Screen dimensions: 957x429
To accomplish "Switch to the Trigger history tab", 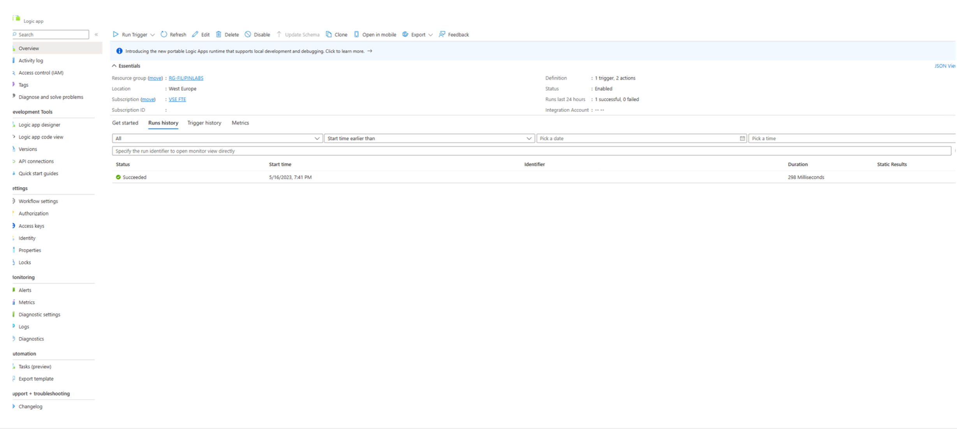I will (x=204, y=123).
